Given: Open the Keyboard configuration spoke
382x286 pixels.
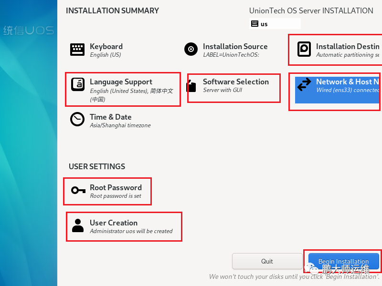Looking at the screenshot, I should (x=96, y=50).
